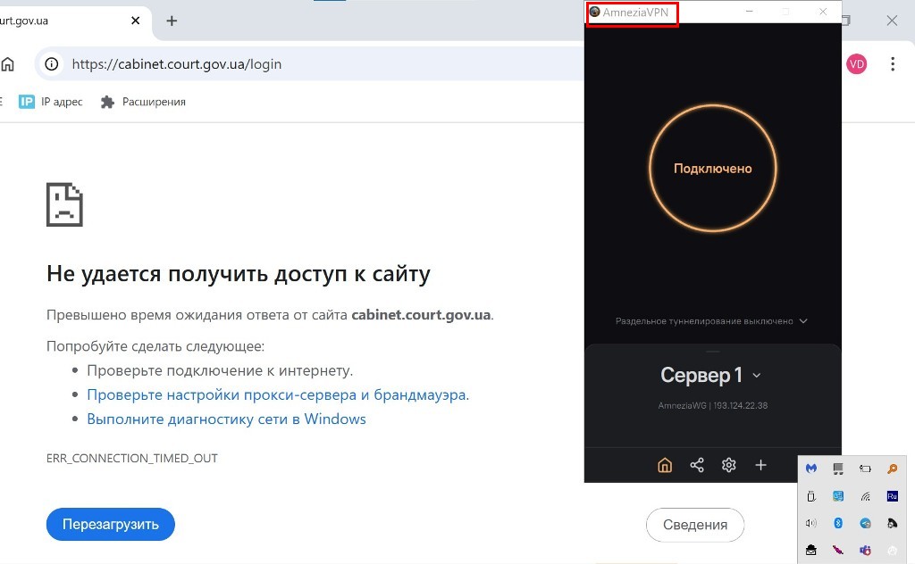The height and width of the screenshot is (564, 915).
Task: Open the Расширения bookmark
Action: point(144,102)
